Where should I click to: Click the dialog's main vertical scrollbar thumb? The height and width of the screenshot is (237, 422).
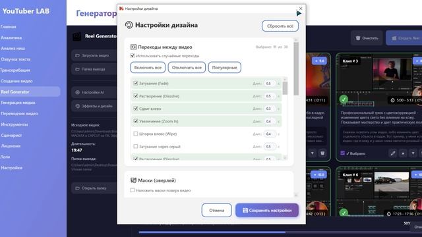pyautogui.click(x=296, y=68)
